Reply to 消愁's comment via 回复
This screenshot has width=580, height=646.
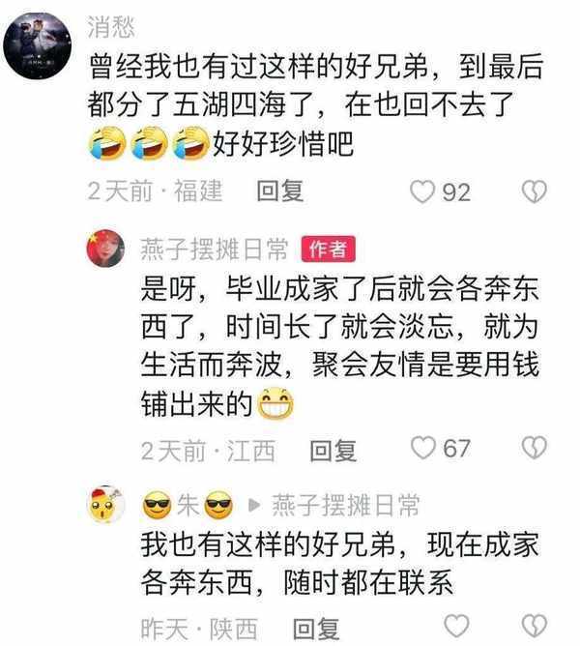pyautogui.click(x=280, y=191)
